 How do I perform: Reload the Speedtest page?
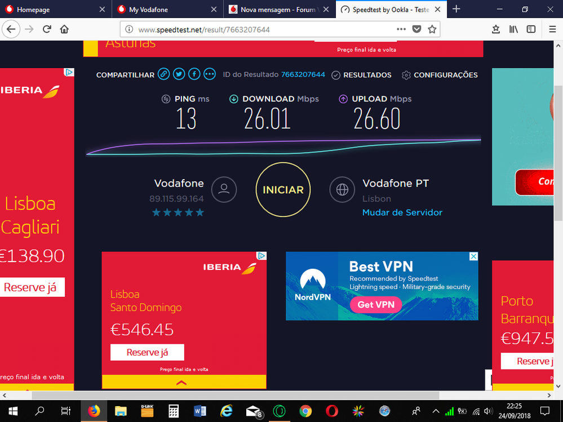pos(47,29)
